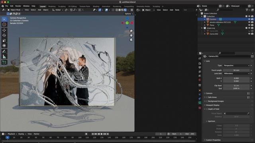This screenshot has width=255, height=143.
Task: Hide Camera in viewport via eye icon
Action: tap(249, 19)
